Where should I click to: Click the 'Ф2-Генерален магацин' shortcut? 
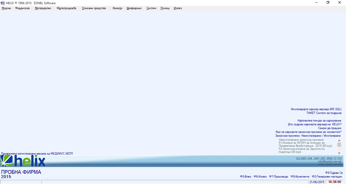(x=327, y=177)
